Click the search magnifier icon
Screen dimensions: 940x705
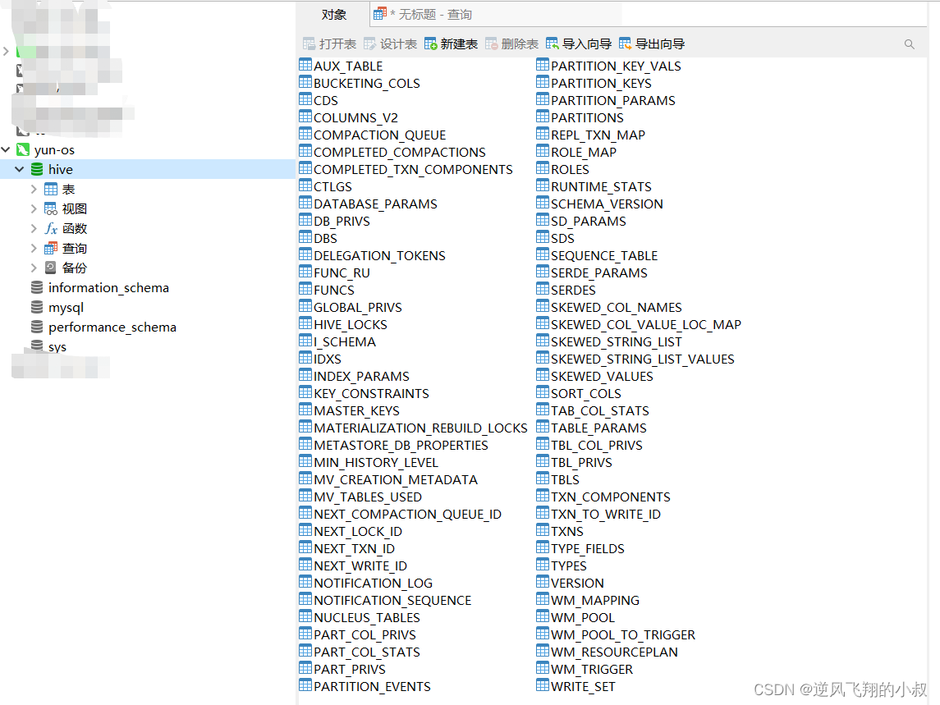tap(910, 43)
